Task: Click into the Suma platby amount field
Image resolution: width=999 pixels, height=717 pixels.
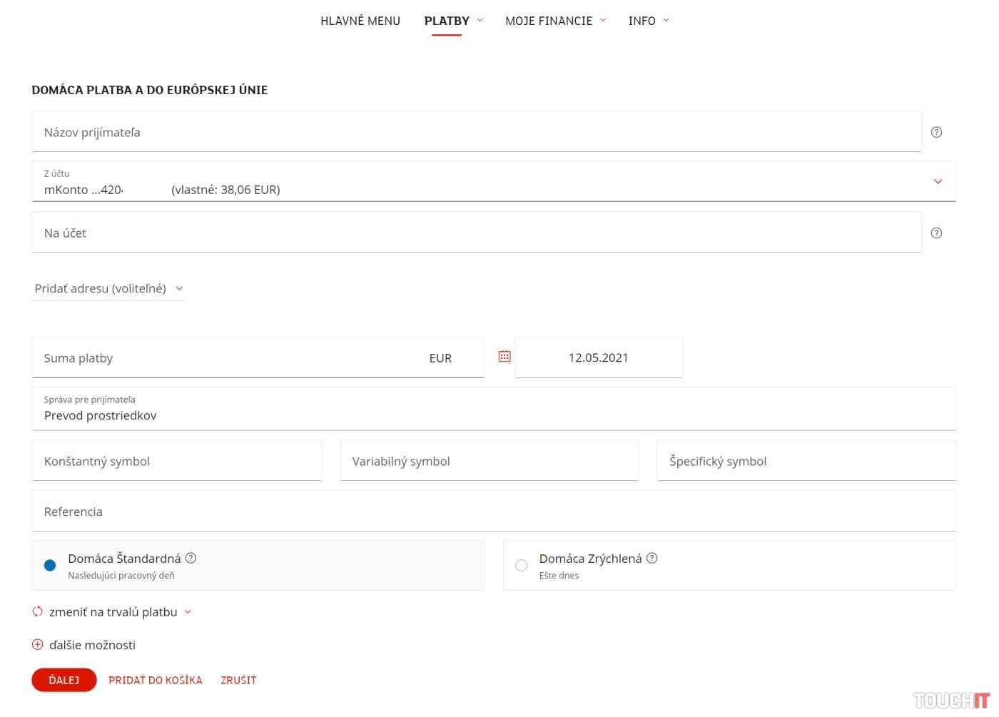Action: pos(228,358)
